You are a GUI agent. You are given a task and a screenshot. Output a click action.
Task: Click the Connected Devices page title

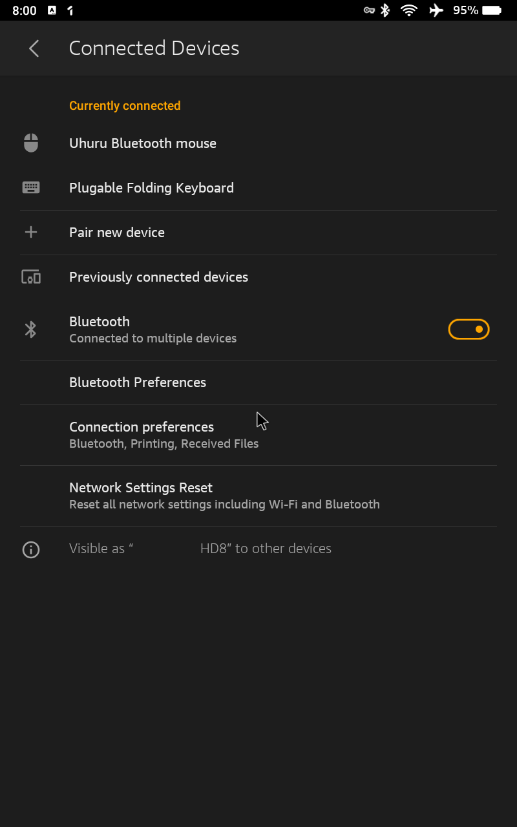click(154, 48)
